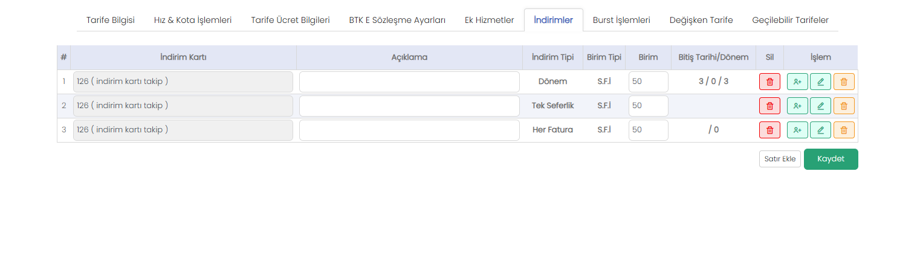Click Birim value field in row 2
The height and width of the screenshot is (258, 923).
tap(648, 106)
